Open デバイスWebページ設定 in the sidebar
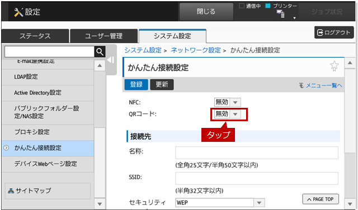This screenshot has height=210, width=358. coord(48,164)
